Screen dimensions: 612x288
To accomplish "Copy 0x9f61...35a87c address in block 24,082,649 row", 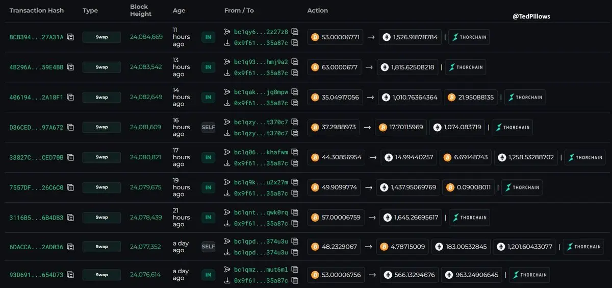I will tap(295, 103).
